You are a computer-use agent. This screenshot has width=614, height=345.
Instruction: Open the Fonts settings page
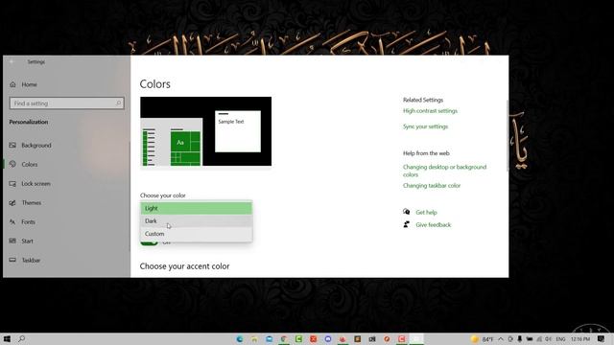(28, 221)
